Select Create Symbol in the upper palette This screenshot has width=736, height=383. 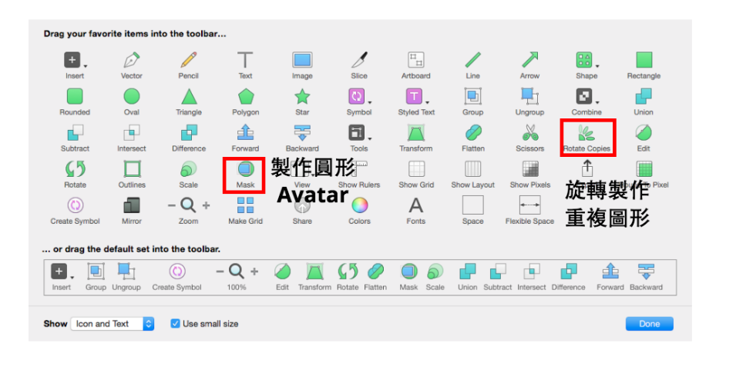pyautogui.click(x=75, y=211)
